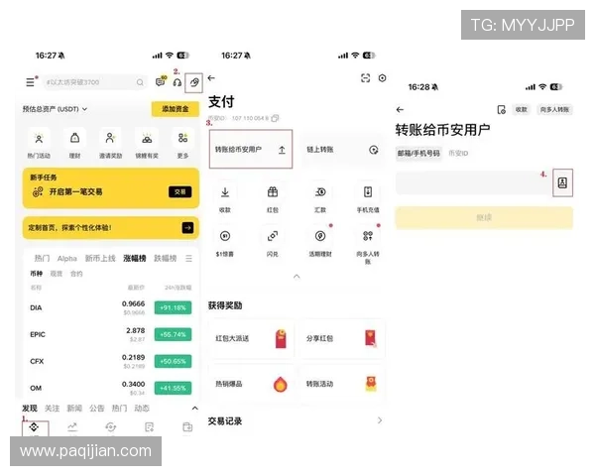595x476 pixels.
Task: Open Pay settings icon at top right
Action: pyautogui.click(x=382, y=78)
